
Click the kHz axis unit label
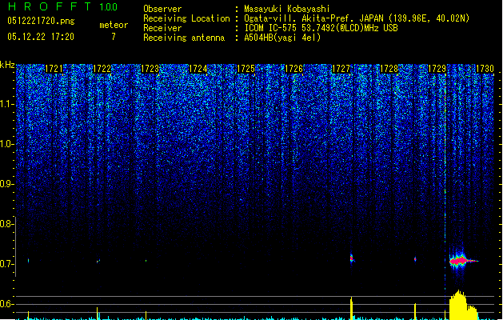click(7, 65)
